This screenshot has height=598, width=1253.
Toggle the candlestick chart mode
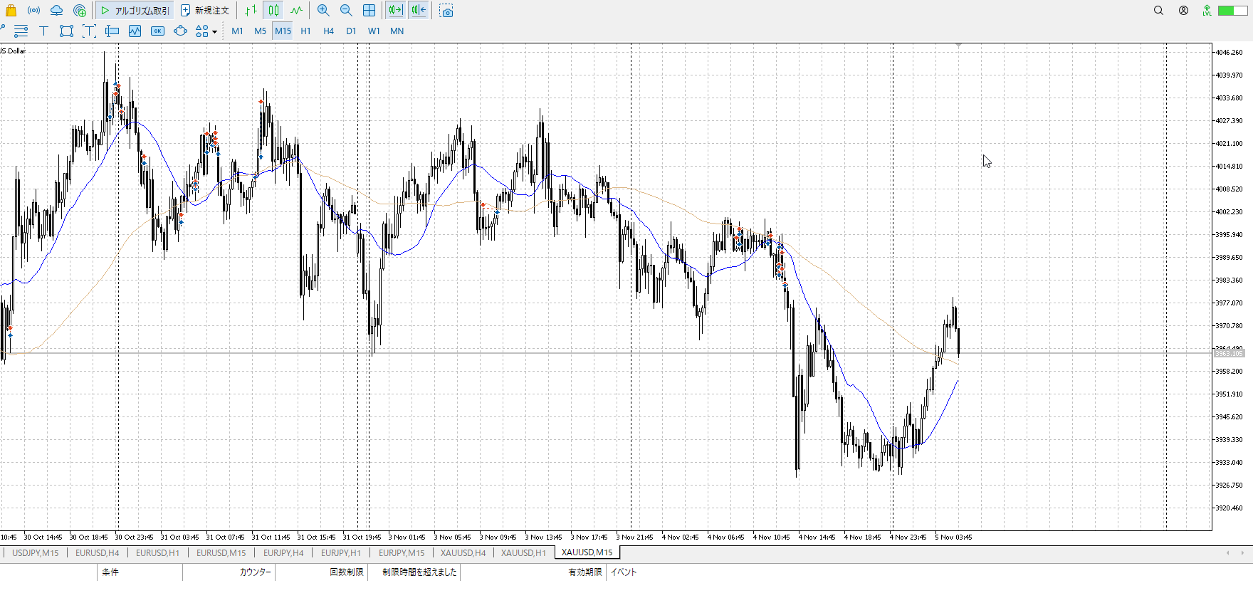tap(273, 11)
